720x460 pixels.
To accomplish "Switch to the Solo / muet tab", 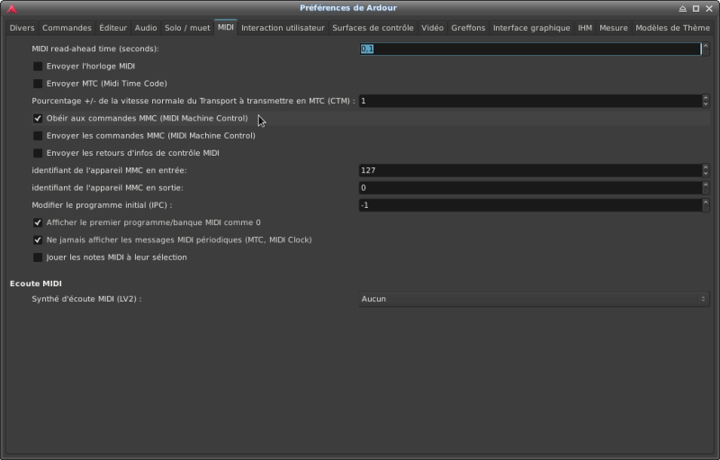I will click(x=187, y=28).
